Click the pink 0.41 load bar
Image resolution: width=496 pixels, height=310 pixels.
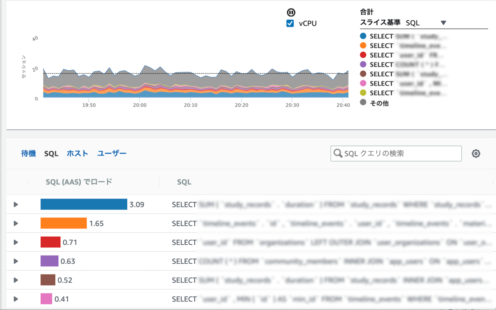click(x=46, y=299)
